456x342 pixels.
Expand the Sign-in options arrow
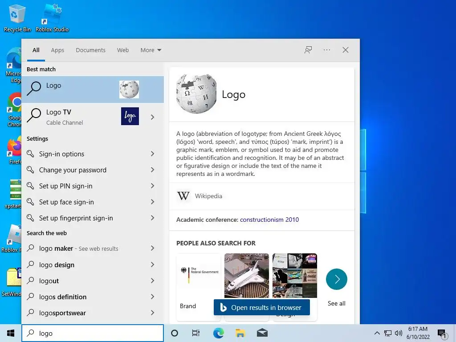(x=153, y=154)
